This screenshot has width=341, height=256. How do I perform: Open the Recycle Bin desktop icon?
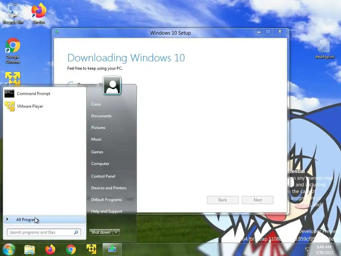point(13,13)
